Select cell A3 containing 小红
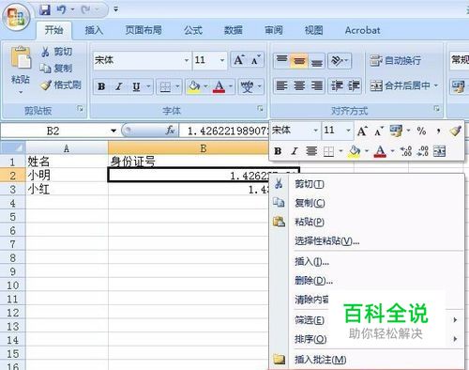Image resolution: width=469 pixels, height=370 pixels. click(x=67, y=189)
